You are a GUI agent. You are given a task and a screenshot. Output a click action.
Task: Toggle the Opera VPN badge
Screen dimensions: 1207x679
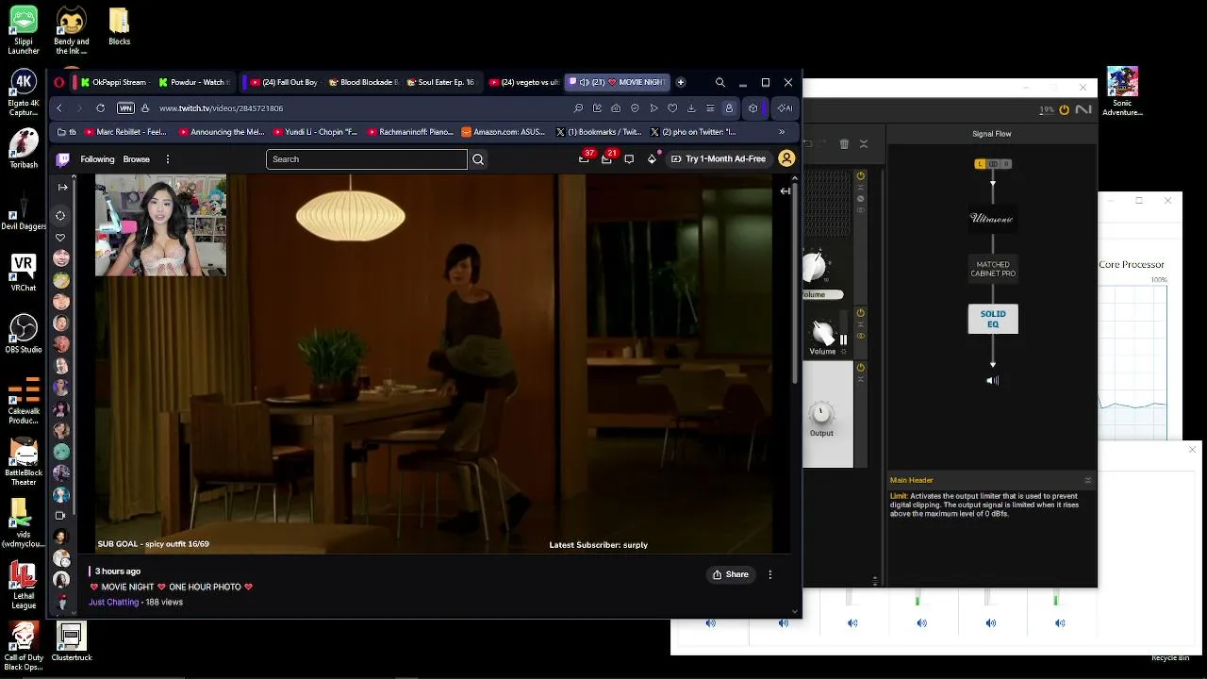pyautogui.click(x=125, y=108)
